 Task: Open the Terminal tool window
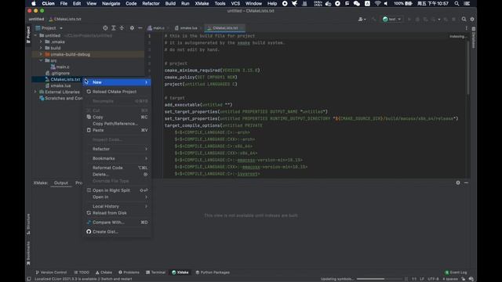(155, 273)
